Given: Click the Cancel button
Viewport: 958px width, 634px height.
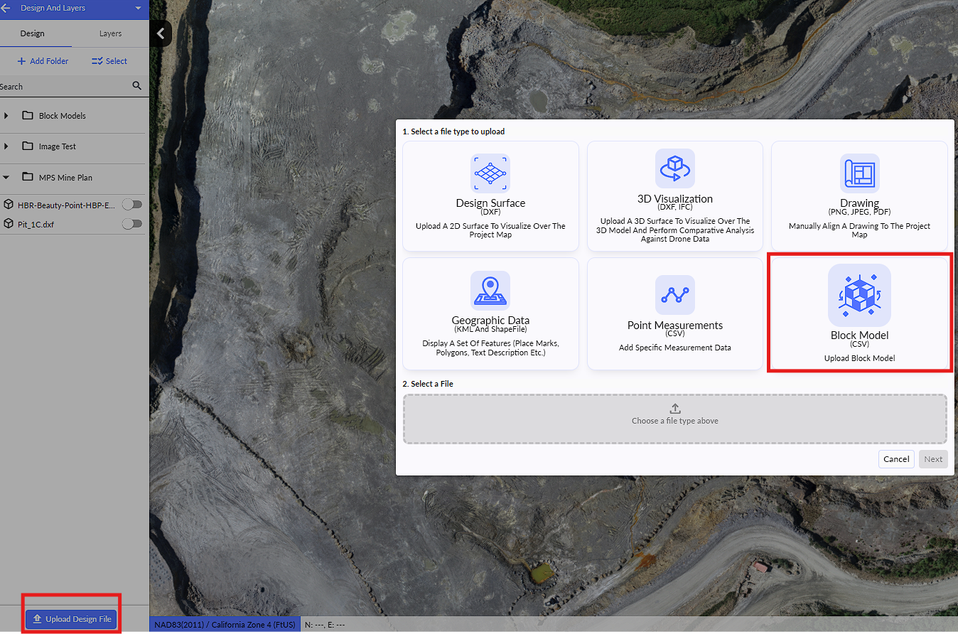Looking at the screenshot, I should (896, 459).
